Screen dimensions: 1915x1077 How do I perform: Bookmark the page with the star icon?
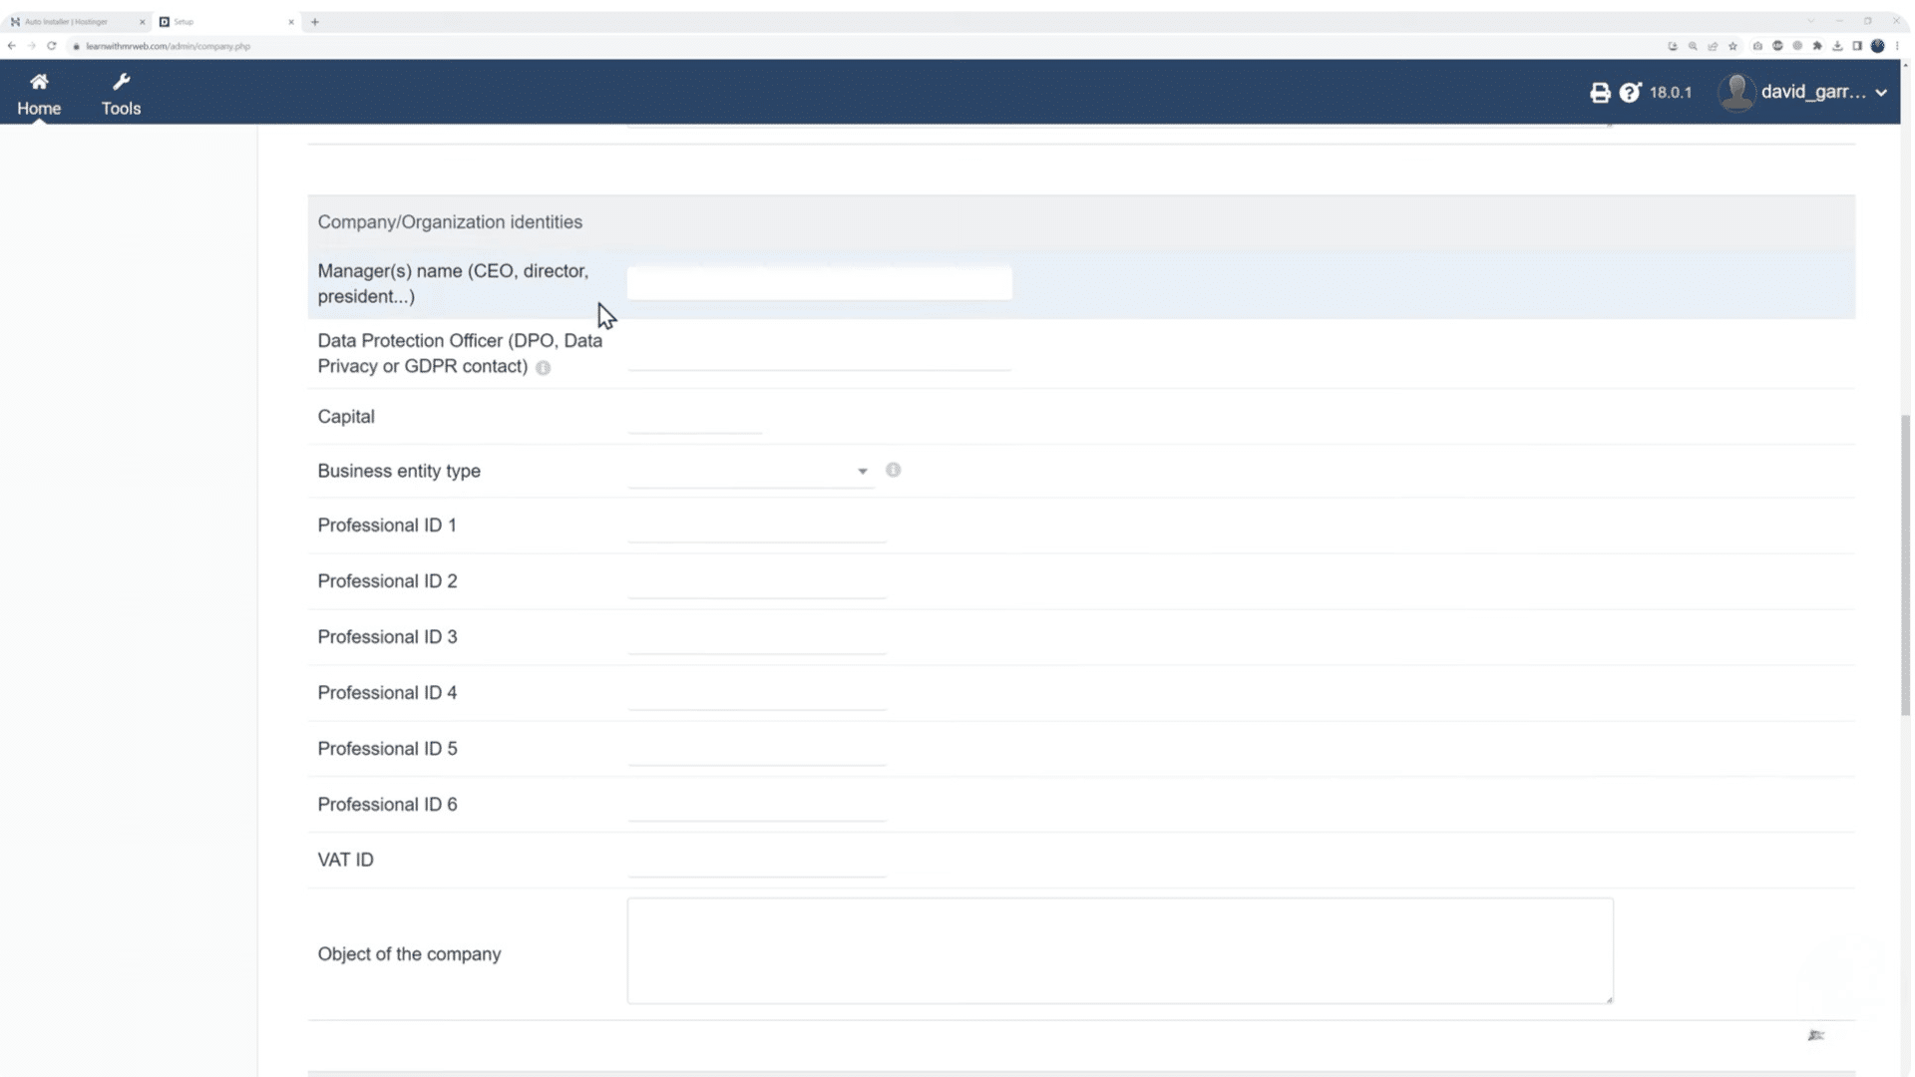pyautogui.click(x=1732, y=46)
